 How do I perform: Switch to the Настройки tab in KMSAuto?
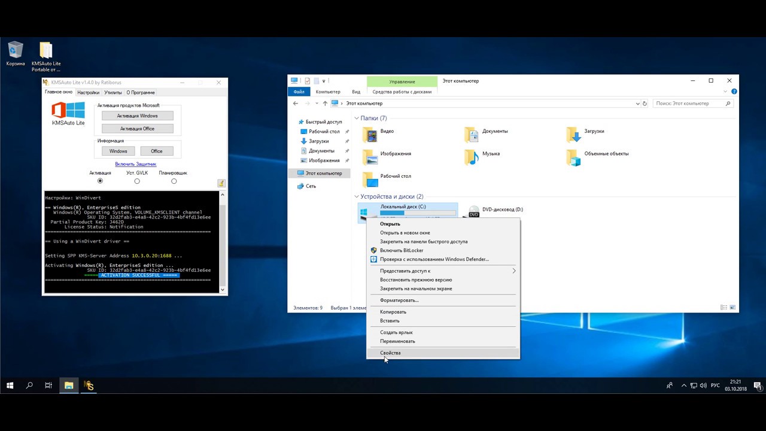pyautogui.click(x=88, y=93)
